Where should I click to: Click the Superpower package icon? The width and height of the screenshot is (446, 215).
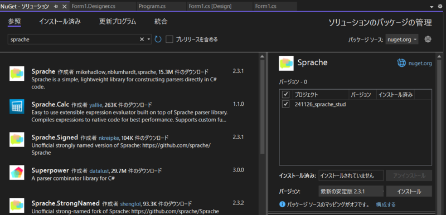17,172
